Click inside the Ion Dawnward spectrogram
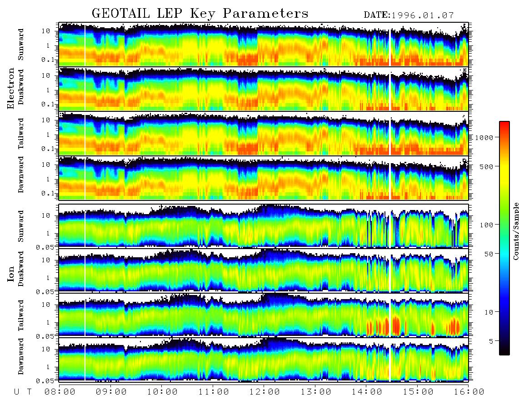Viewport: 519px width, 400px height. (264, 359)
